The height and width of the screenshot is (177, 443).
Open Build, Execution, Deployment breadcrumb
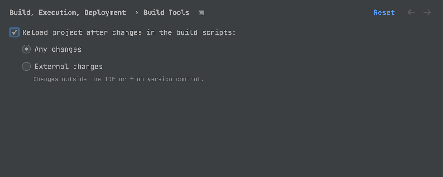(68, 13)
